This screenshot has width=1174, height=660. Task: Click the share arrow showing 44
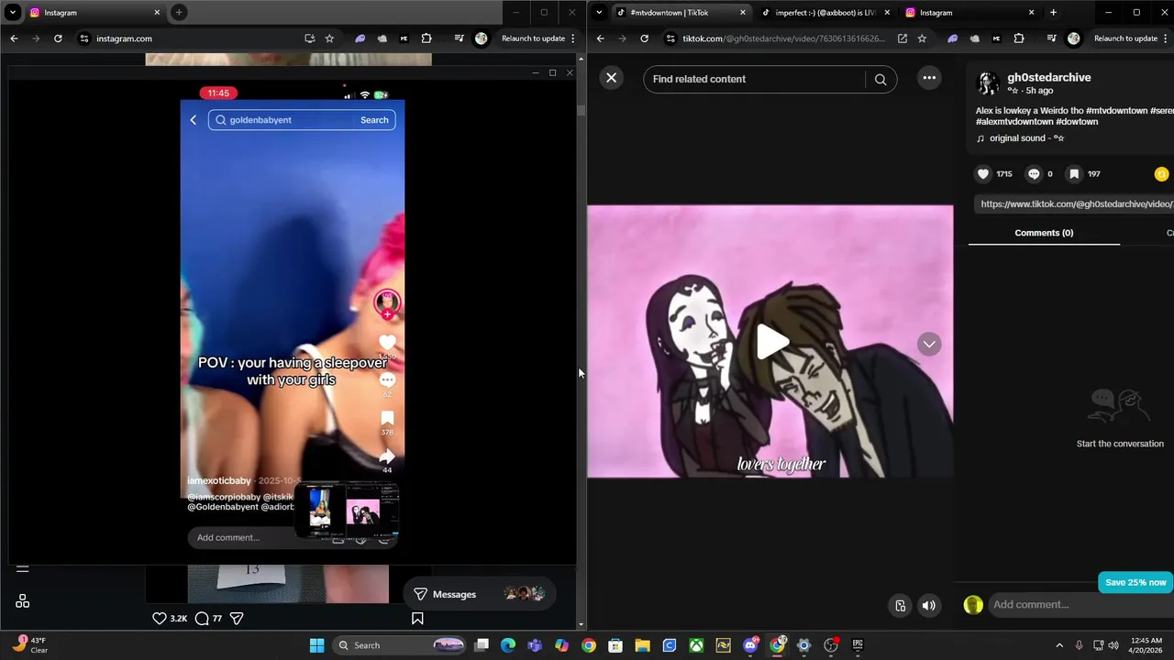pyautogui.click(x=387, y=456)
